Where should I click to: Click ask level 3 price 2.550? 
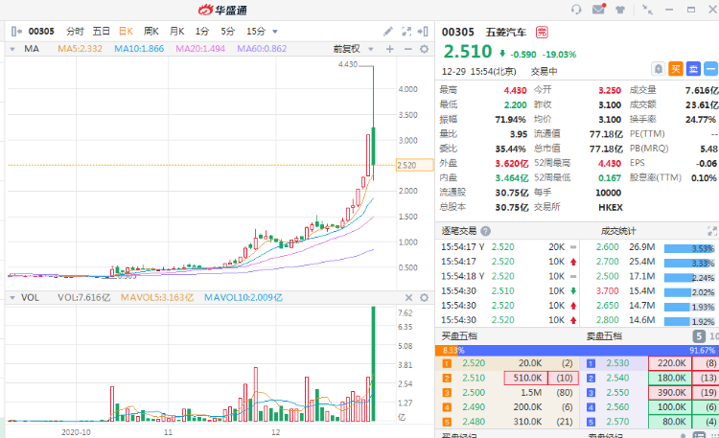pos(617,393)
